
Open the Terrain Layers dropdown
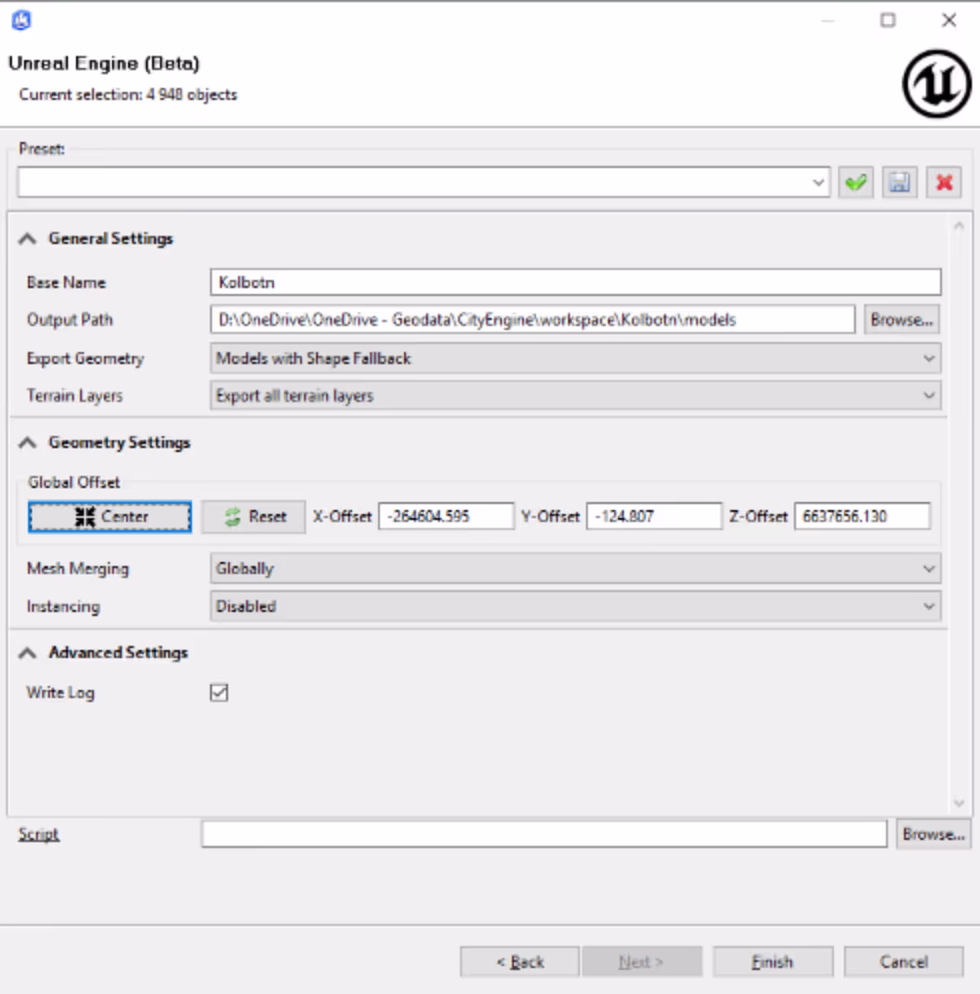click(x=575, y=396)
